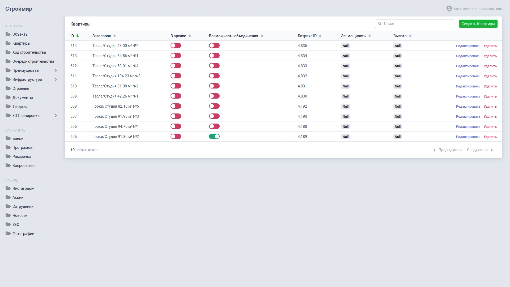Click the Создать Квартиры button
510x287 pixels.
(478, 24)
